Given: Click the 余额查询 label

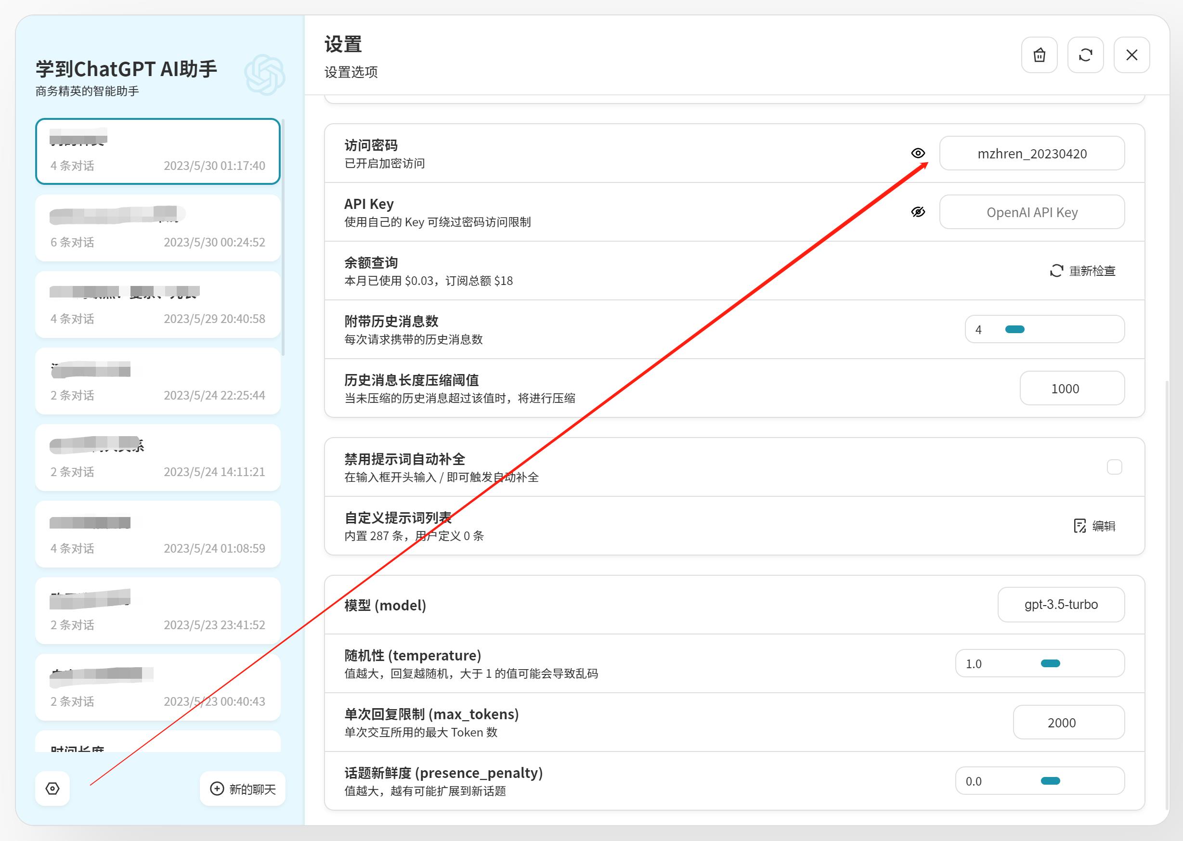Looking at the screenshot, I should click(371, 262).
